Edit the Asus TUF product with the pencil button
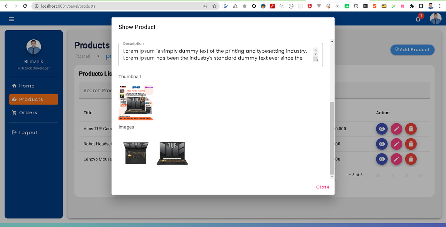The height and width of the screenshot is (227, 446). pyautogui.click(x=396, y=129)
